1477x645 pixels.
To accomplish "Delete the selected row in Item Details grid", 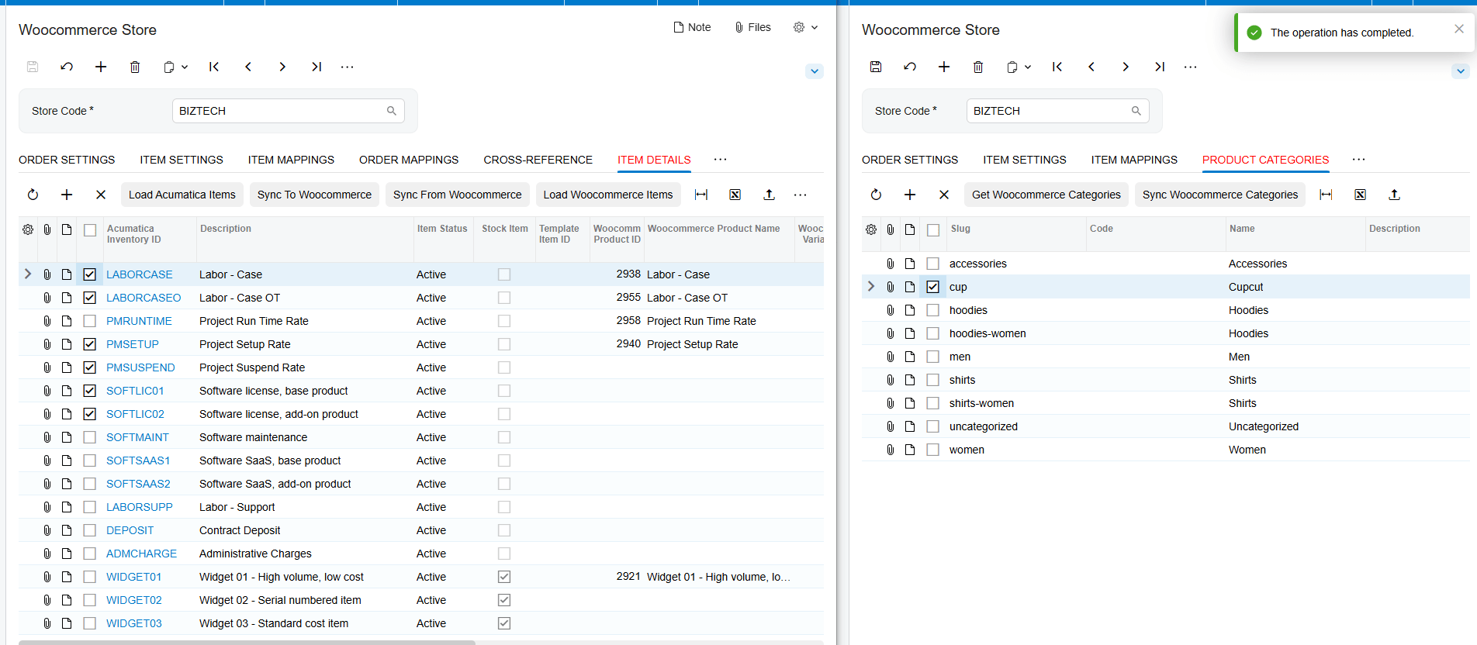I will (101, 195).
